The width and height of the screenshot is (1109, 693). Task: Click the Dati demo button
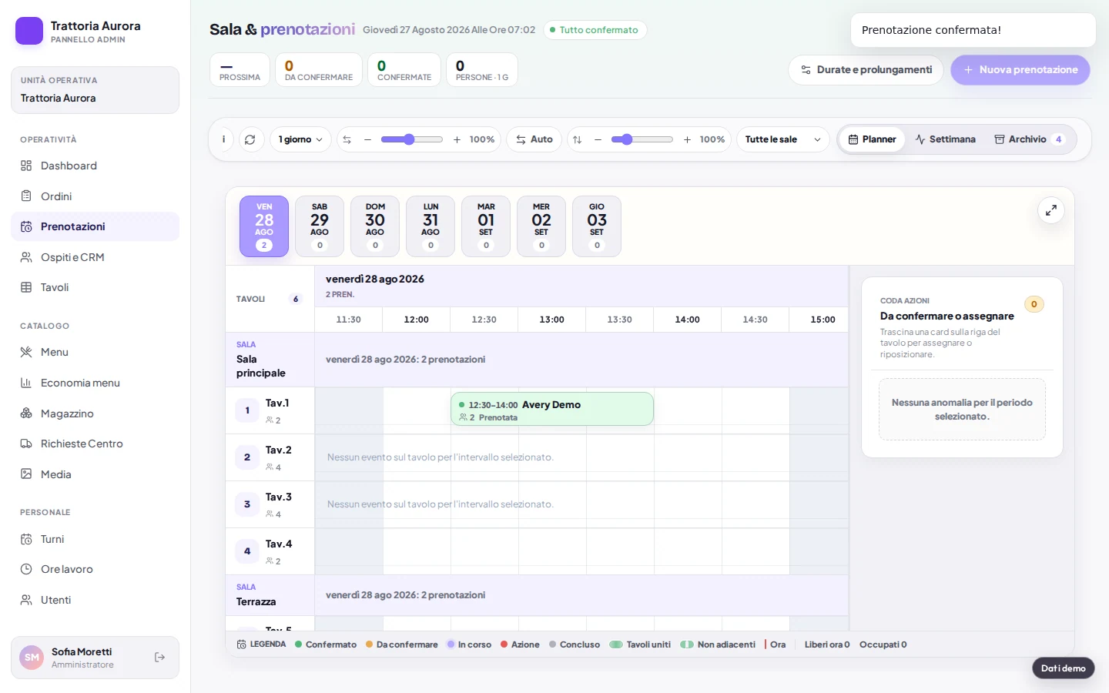point(1064,668)
